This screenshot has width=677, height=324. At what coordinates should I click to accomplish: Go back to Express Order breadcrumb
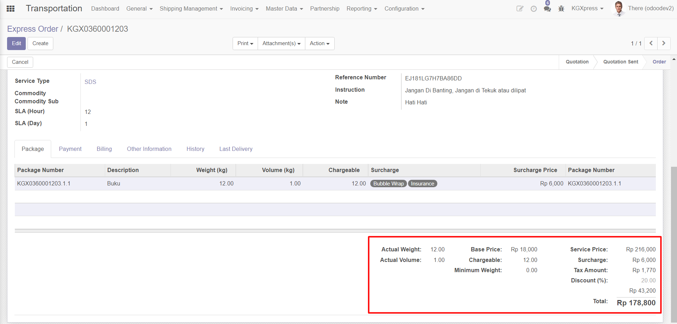pyautogui.click(x=32, y=29)
